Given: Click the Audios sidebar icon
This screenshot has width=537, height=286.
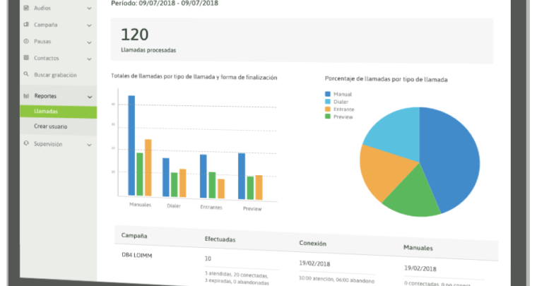Looking at the screenshot, I should [x=25, y=8].
